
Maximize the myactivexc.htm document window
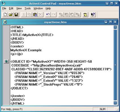click(x=110, y=22)
